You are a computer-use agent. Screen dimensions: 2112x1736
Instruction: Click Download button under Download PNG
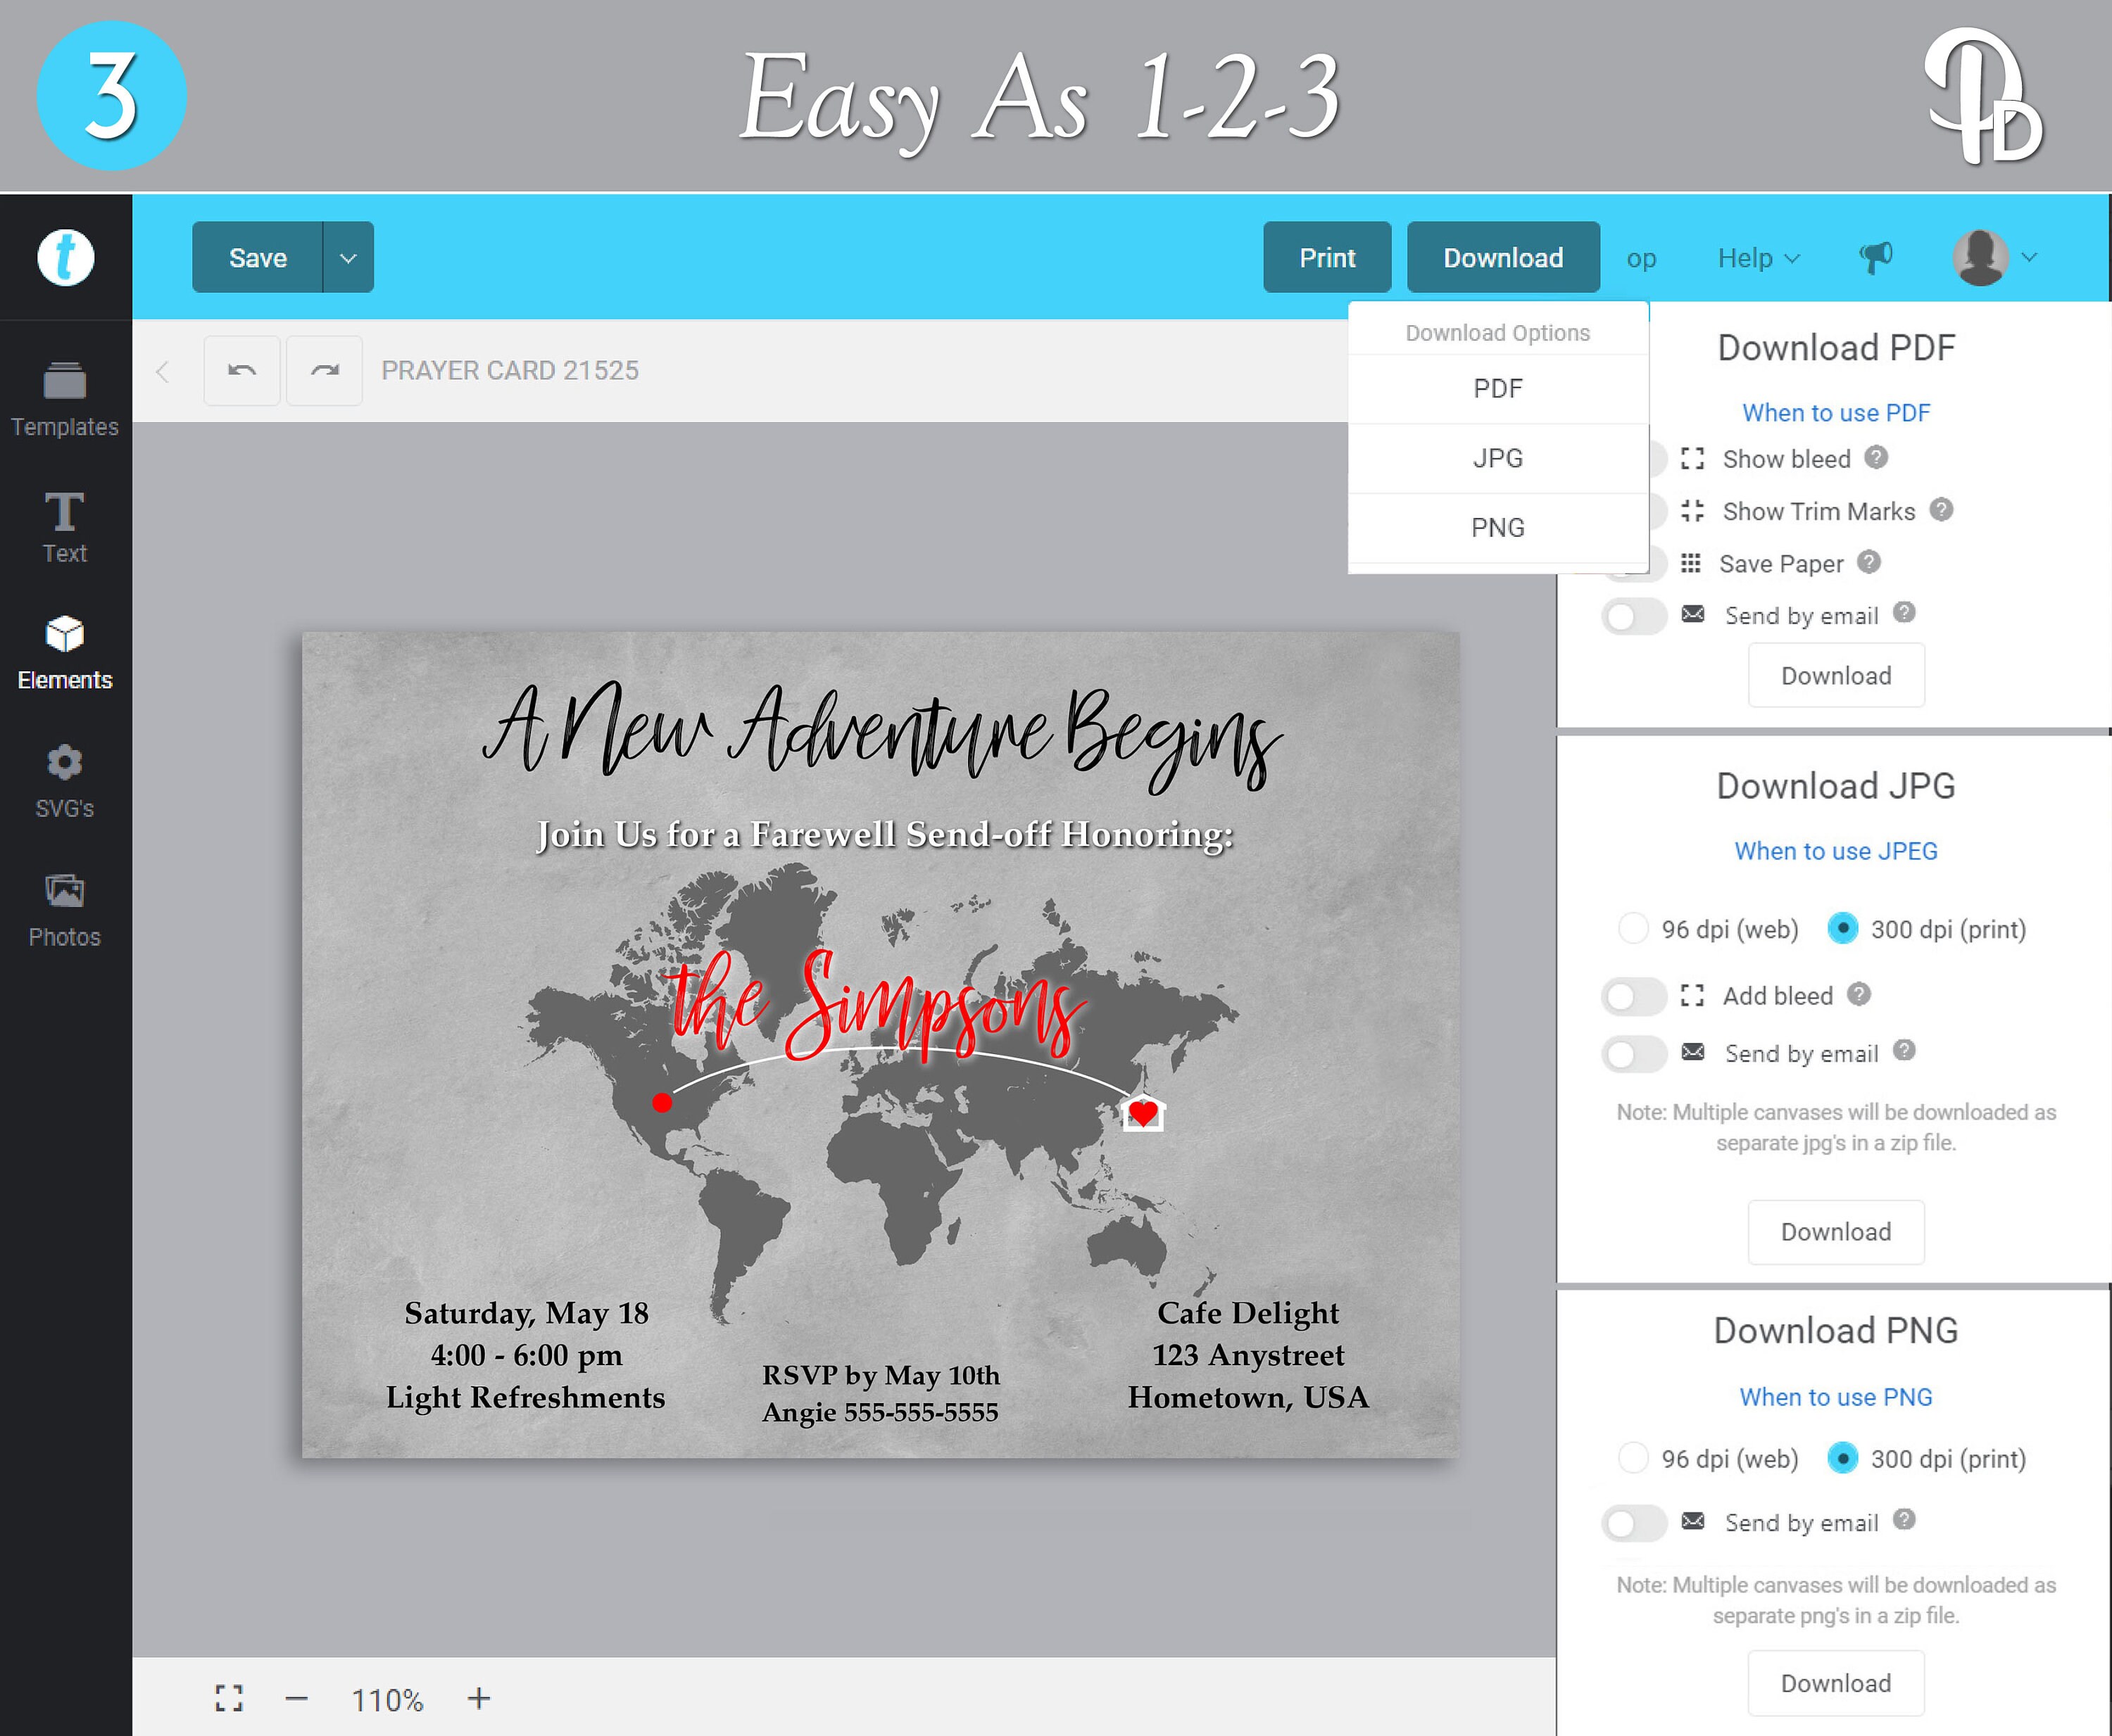[1836, 1684]
